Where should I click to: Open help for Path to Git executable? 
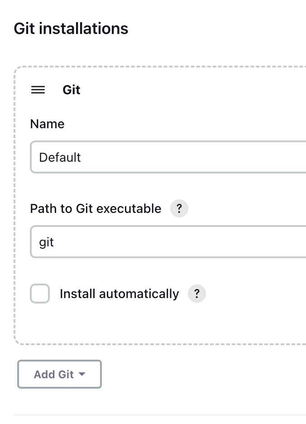pyautogui.click(x=179, y=209)
